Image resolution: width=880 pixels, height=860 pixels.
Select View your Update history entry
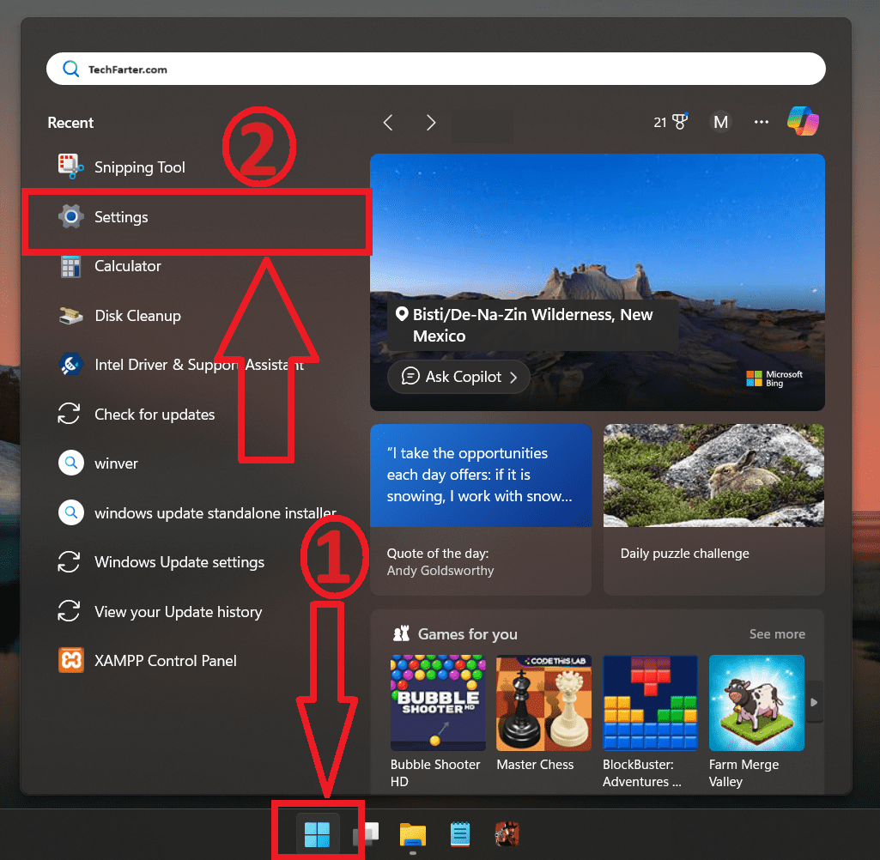[x=178, y=612]
